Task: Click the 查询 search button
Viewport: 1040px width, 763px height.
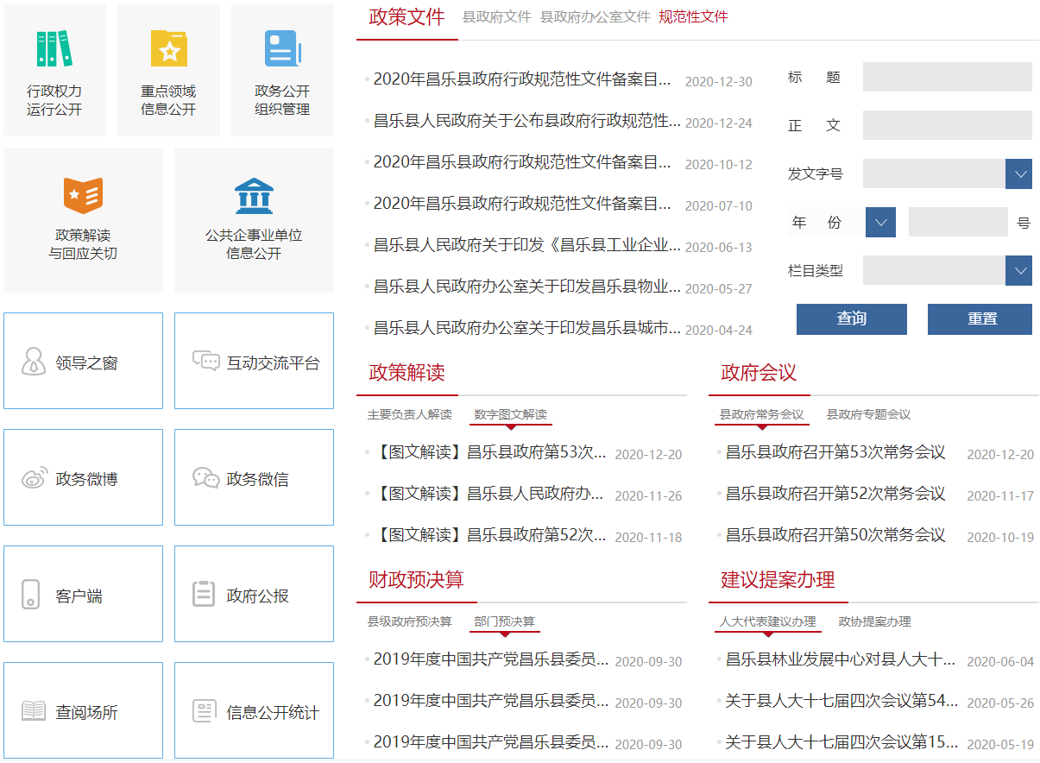Action: pyautogui.click(x=851, y=318)
